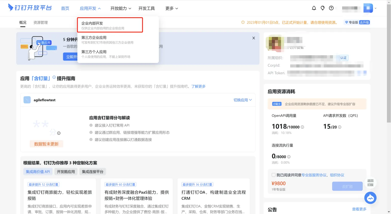Open the 专业版服务协议 link
Screen dimensions: 391x214
(x=314, y=175)
